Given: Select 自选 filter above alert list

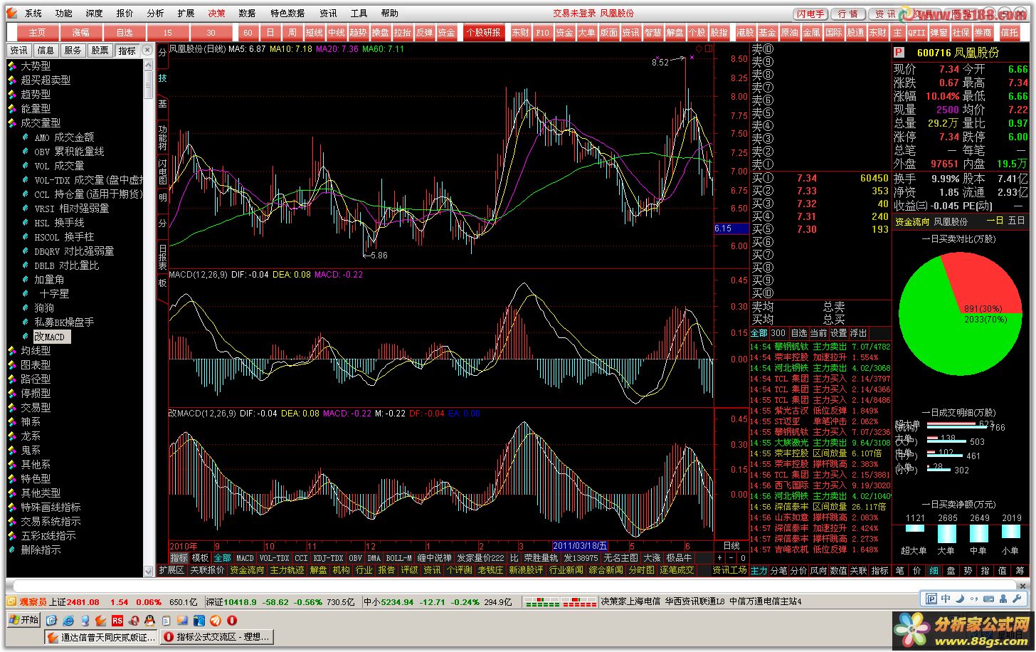Looking at the screenshot, I should (799, 333).
